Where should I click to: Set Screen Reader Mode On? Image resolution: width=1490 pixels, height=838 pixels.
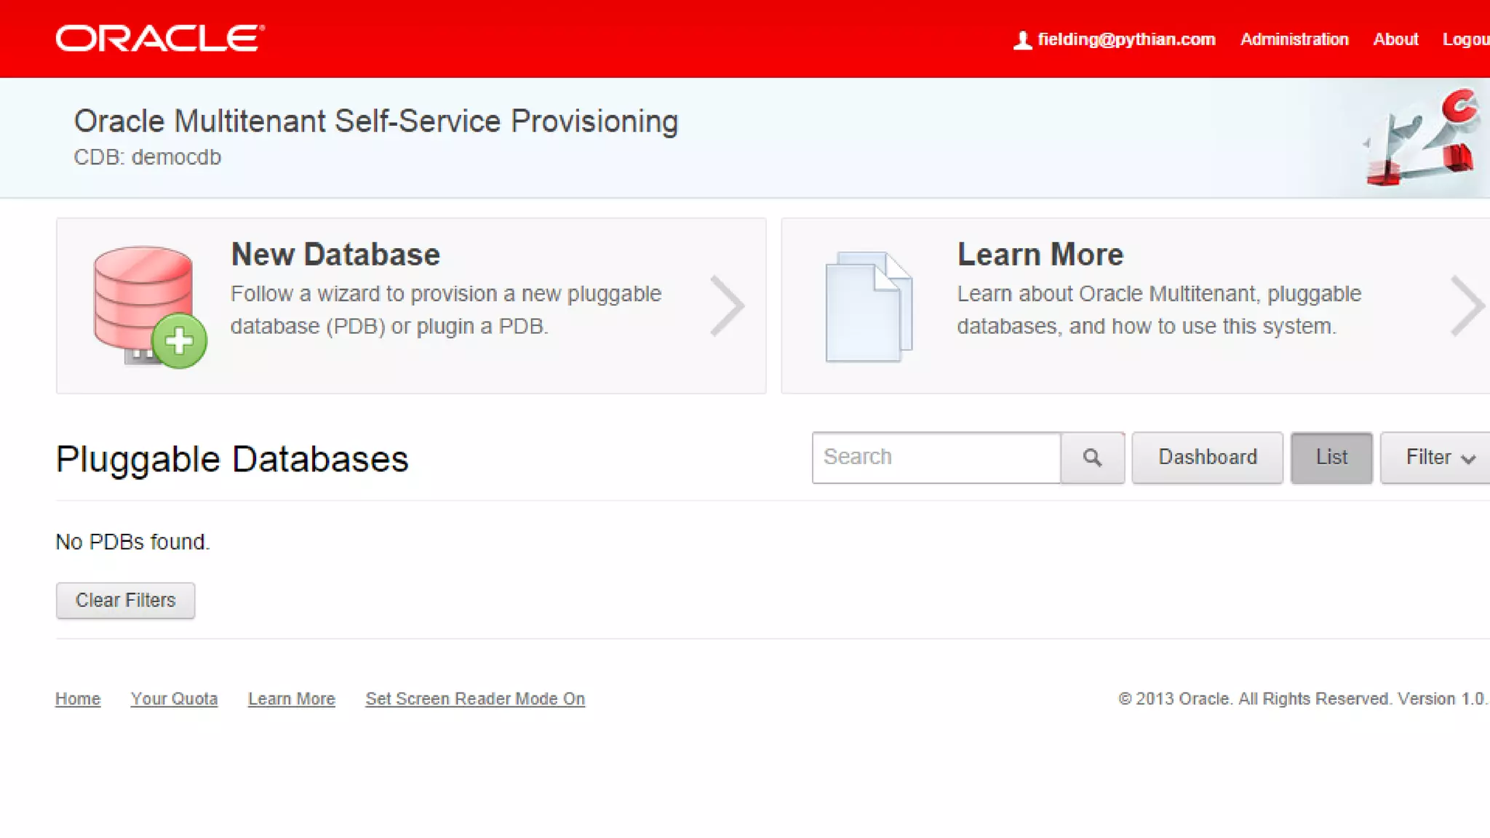pyautogui.click(x=475, y=699)
